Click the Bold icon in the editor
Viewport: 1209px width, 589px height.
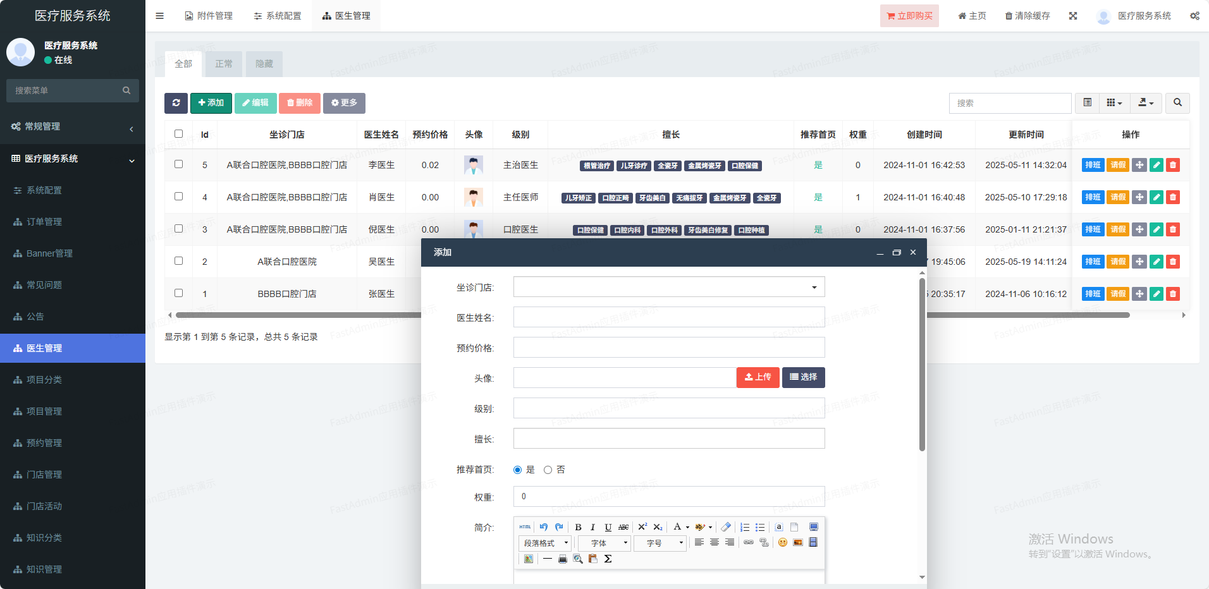click(578, 527)
